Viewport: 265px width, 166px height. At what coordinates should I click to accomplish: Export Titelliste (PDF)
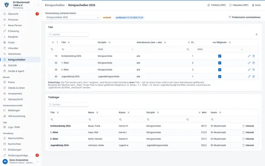tap(217, 5)
